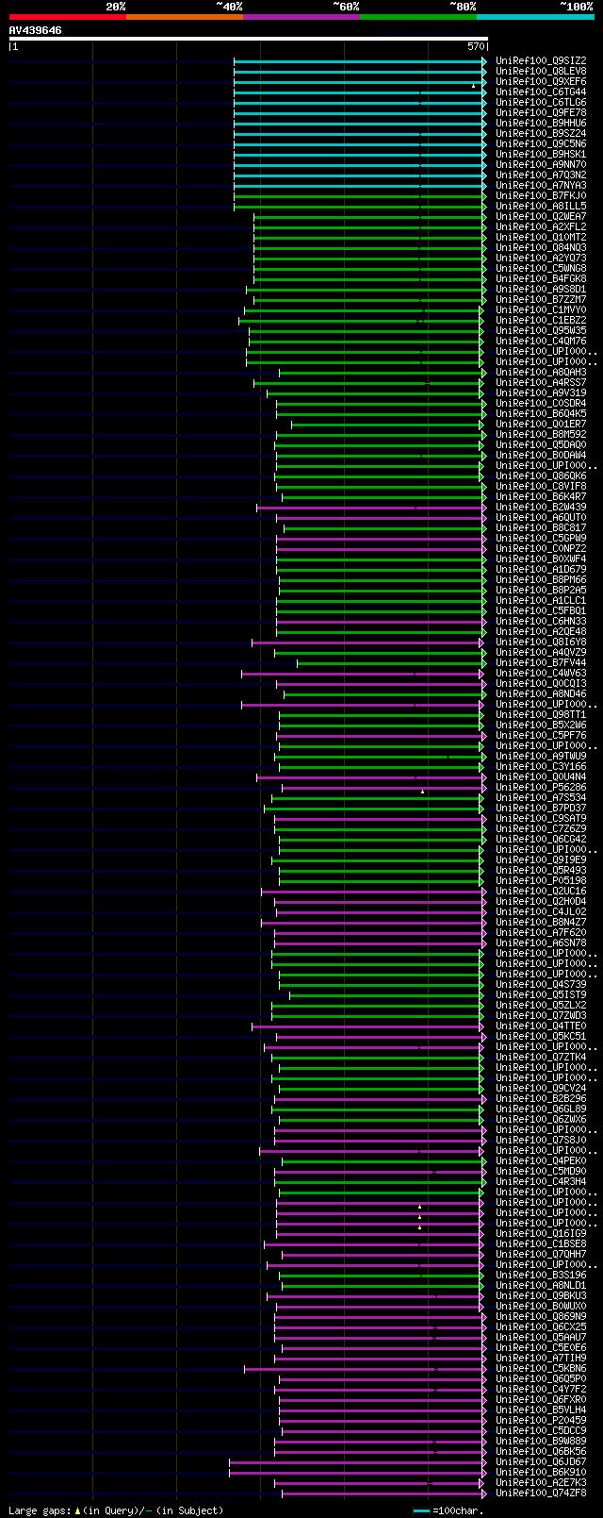
Task: Click the AV439646 query name
Action: click(x=36, y=30)
